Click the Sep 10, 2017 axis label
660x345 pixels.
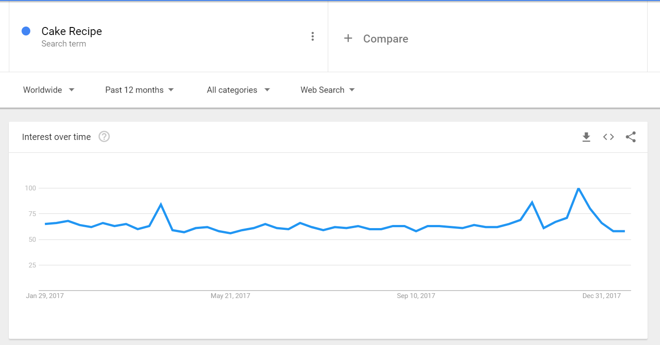[x=416, y=296]
